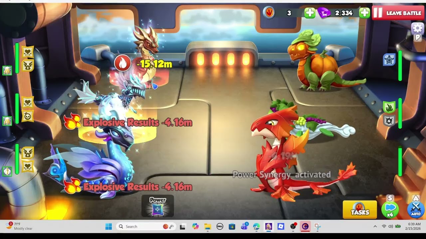Click the P key badge under settings

417,38
